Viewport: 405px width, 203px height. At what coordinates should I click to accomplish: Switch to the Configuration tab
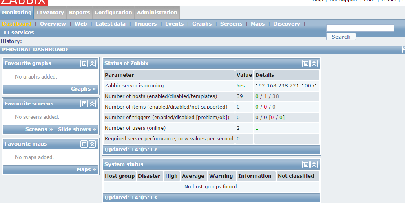[113, 12]
